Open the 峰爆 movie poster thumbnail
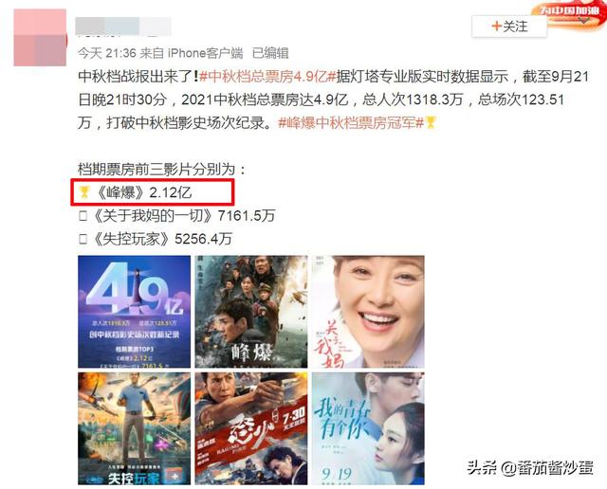 [251, 312]
